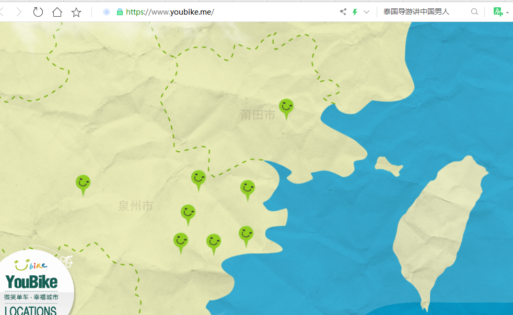Click the search box containing 泰国导游讲中国男人
The image size is (513, 315).
click(x=423, y=12)
